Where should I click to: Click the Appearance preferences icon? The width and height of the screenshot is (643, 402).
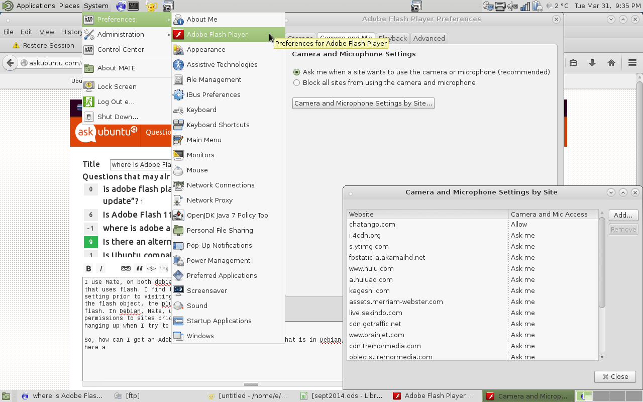178,49
